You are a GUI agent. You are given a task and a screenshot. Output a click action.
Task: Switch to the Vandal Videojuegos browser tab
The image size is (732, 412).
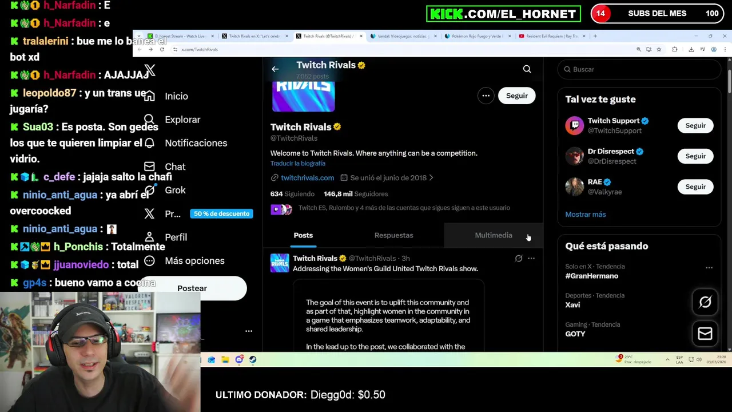point(403,36)
